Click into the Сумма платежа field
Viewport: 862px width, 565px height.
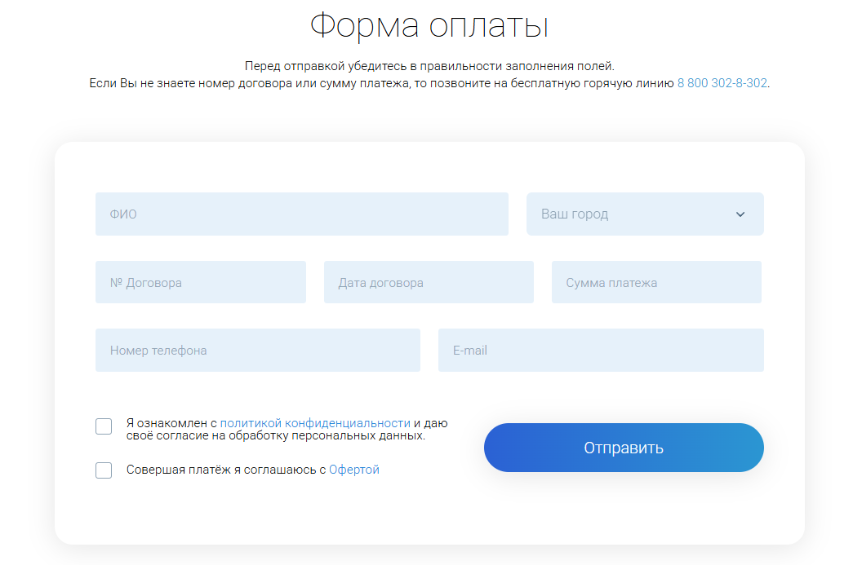[656, 282]
